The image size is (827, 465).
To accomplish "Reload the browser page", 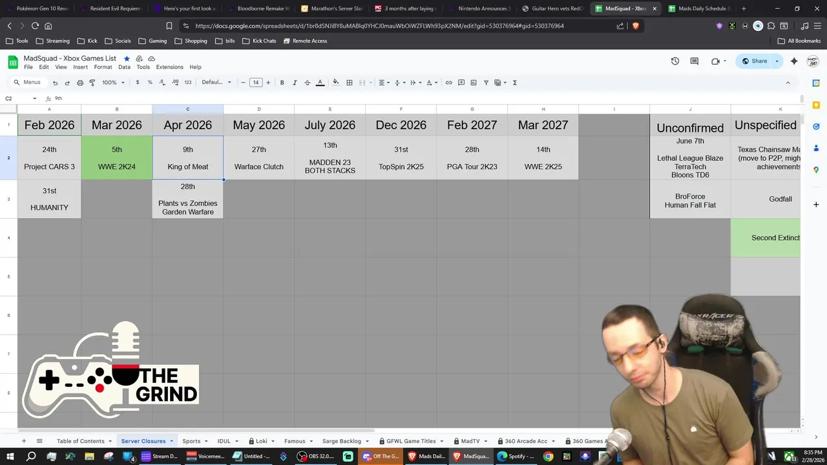I will [x=35, y=26].
